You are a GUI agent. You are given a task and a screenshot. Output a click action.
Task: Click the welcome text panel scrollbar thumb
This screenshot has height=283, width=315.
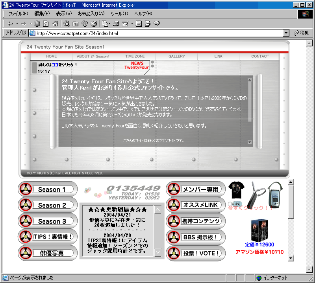click(250, 102)
